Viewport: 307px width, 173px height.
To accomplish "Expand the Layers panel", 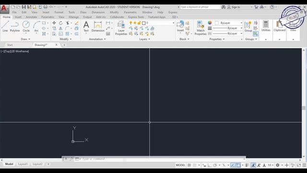I will (x=145, y=39).
